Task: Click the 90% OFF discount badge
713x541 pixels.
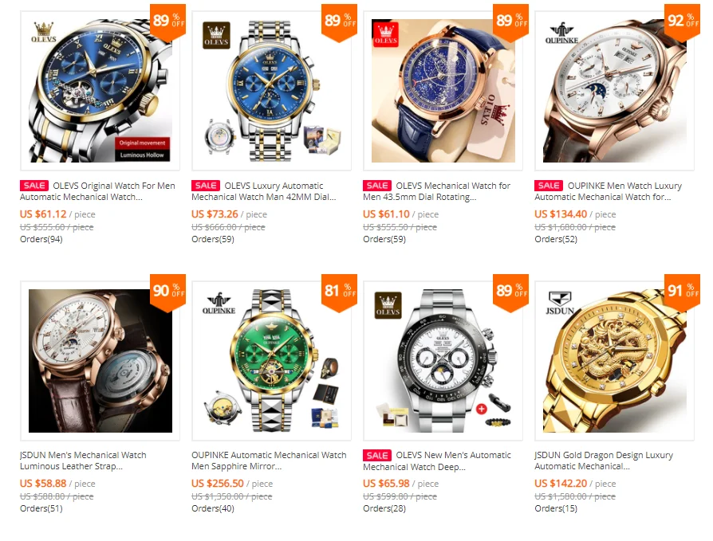Action: [x=167, y=292]
